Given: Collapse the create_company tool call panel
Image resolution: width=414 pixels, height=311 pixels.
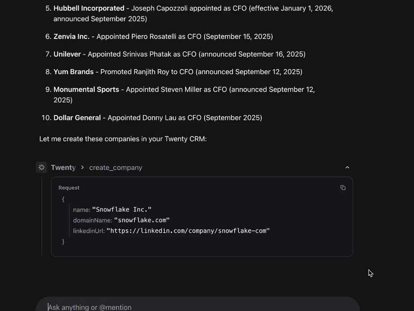Looking at the screenshot, I should point(347,168).
